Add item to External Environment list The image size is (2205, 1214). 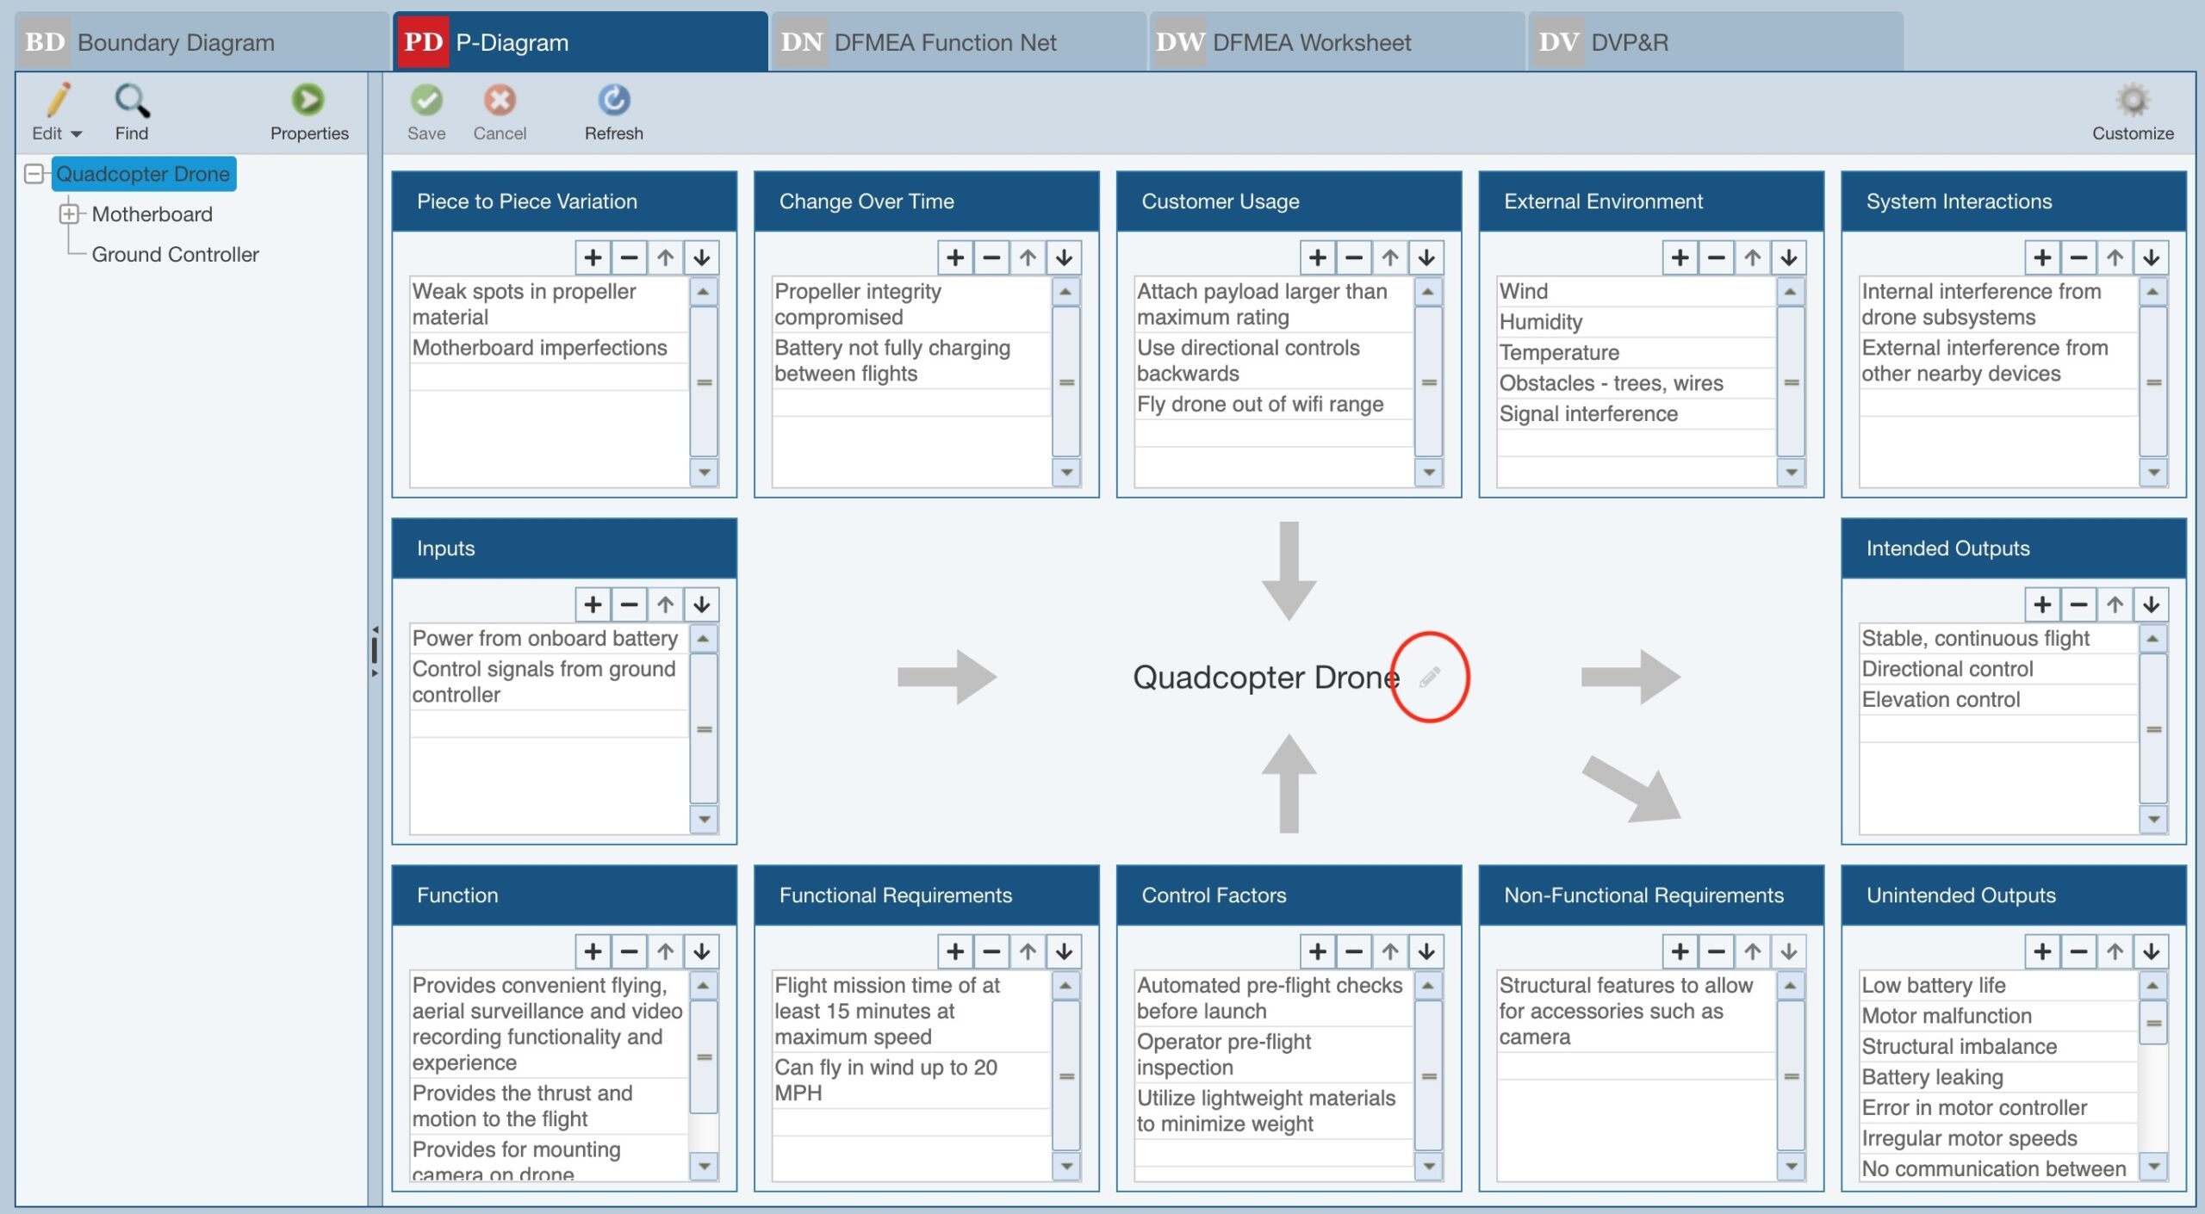coord(1680,257)
